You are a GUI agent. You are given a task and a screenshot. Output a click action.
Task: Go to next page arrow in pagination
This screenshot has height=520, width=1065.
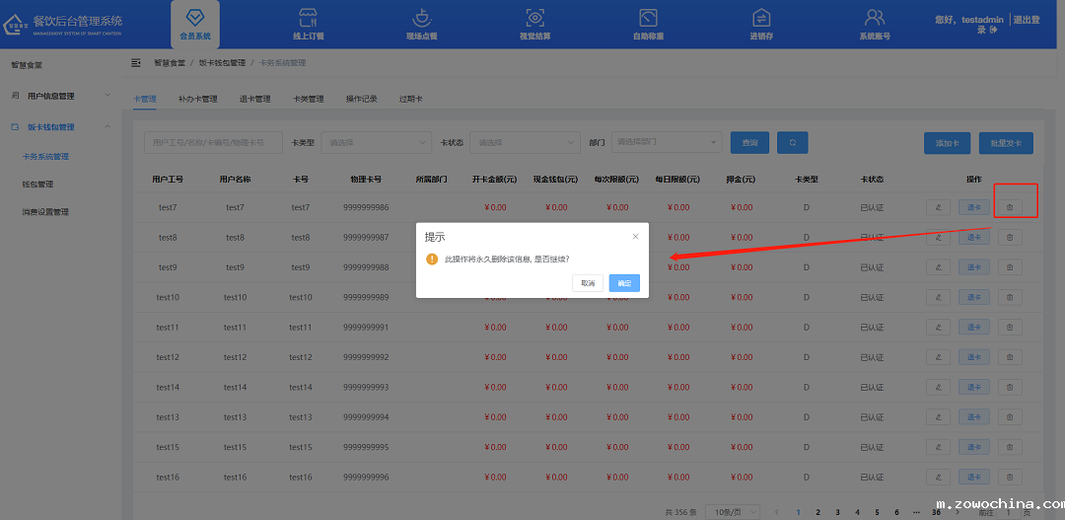[x=957, y=512]
